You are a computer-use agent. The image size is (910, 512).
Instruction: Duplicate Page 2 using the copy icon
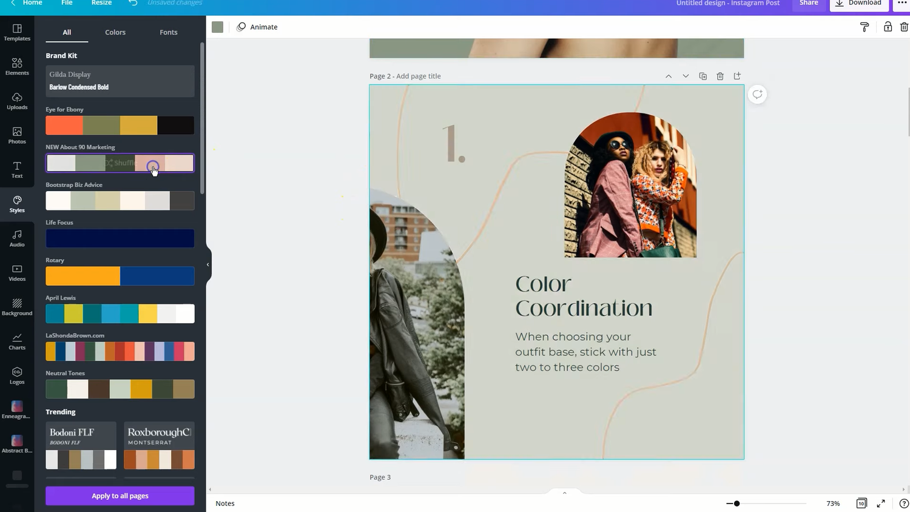click(x=703, y=76)
